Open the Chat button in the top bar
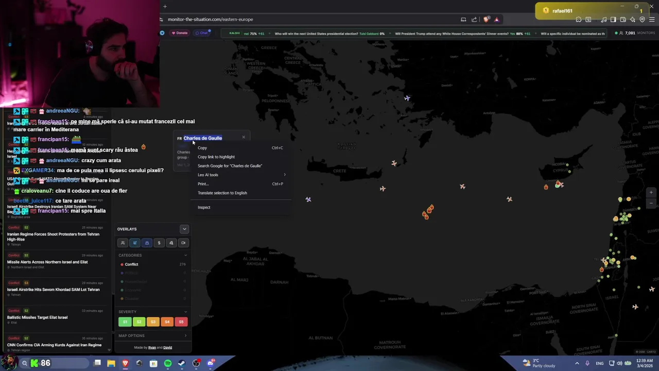This screenshot has height=371, width=659. coord(201,33)
